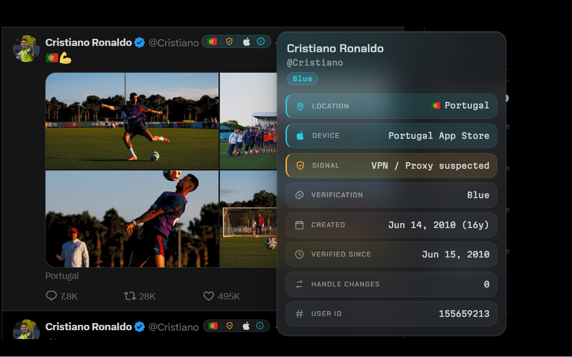Screen dimensions: 572x357
Task: Like the tweet with the heart icon
Action: pos(209,296)
